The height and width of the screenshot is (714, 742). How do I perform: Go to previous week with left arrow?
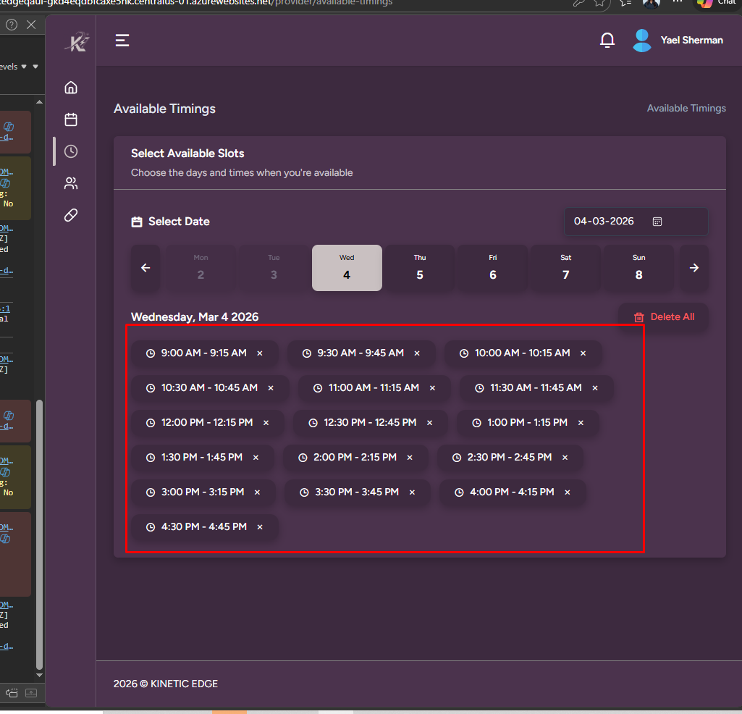pos(146,268)
